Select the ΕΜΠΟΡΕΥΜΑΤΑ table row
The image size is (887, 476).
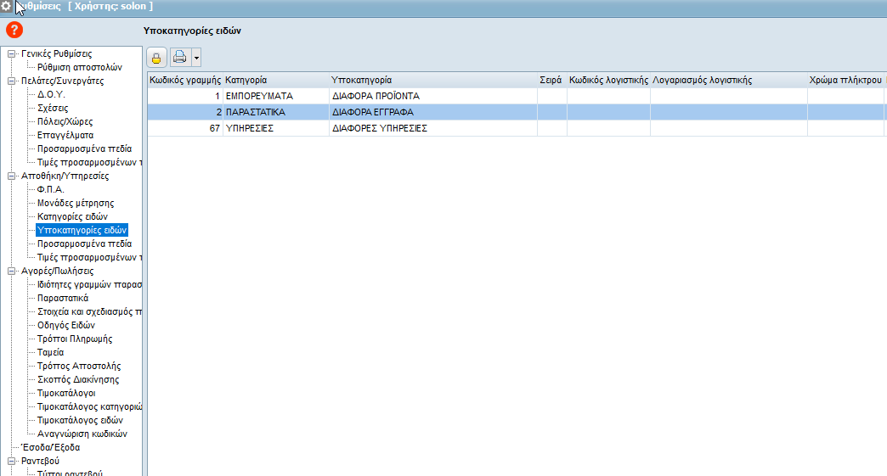coord(275,97)
